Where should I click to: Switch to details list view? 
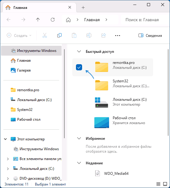pos(158,184)
